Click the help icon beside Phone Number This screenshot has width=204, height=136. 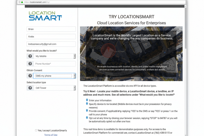pyautogui.click(x=30, y=64)
